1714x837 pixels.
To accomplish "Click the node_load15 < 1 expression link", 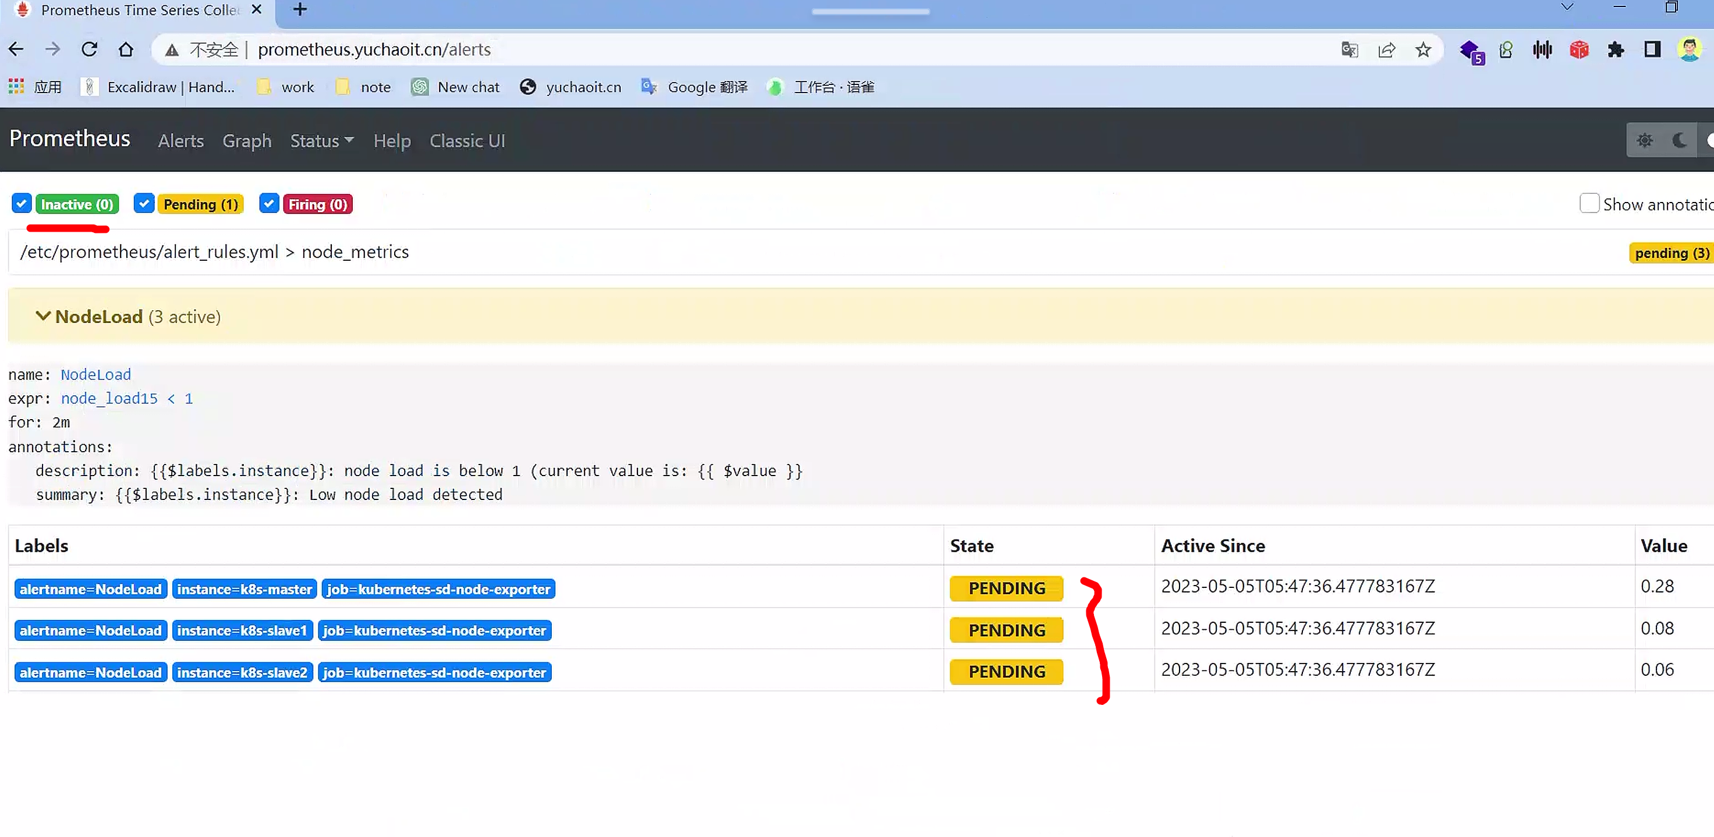I will [126, 399].
